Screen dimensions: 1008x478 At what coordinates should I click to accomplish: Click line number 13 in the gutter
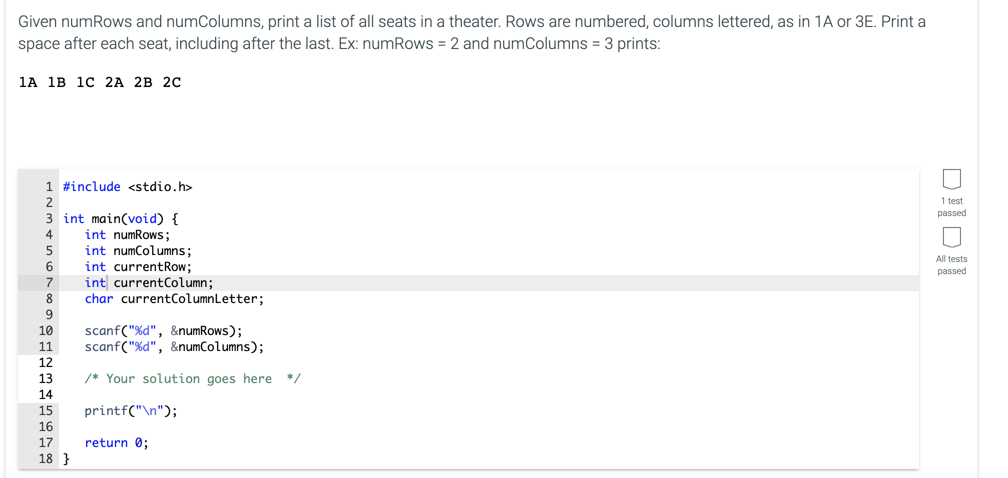click(46, 378)
